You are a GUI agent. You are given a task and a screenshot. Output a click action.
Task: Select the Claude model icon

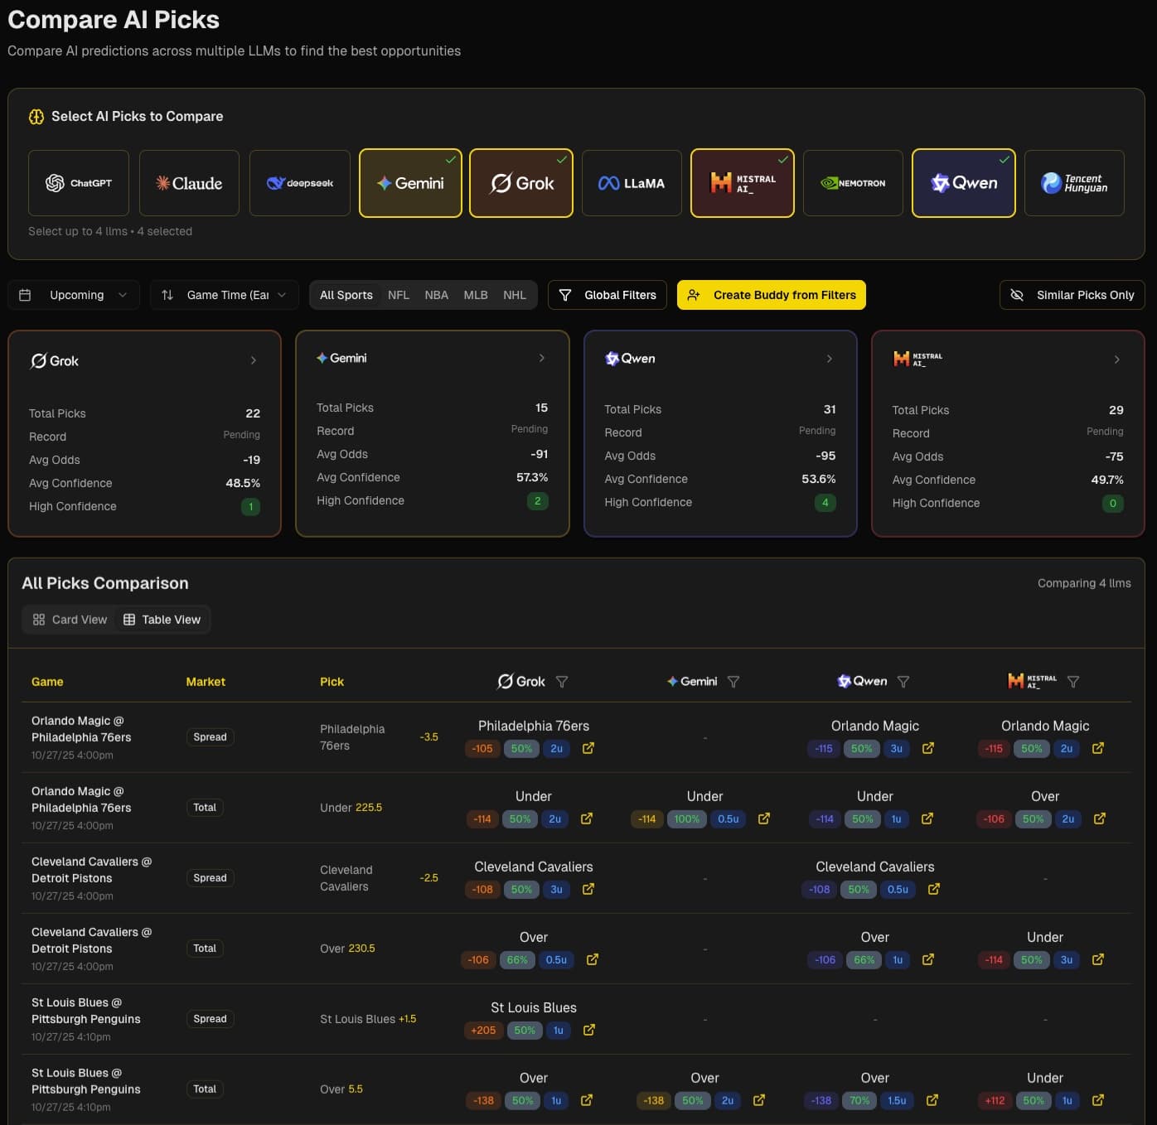189,182
